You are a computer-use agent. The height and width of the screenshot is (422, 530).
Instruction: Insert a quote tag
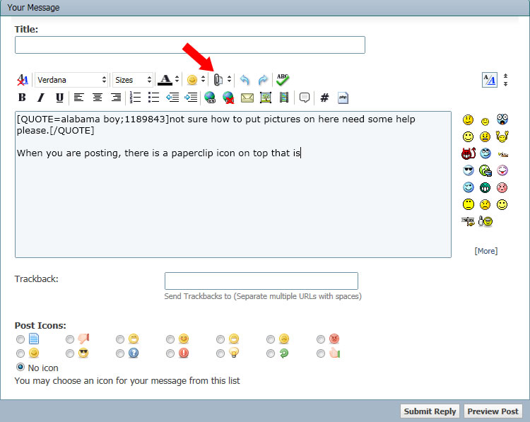[305, 98]
